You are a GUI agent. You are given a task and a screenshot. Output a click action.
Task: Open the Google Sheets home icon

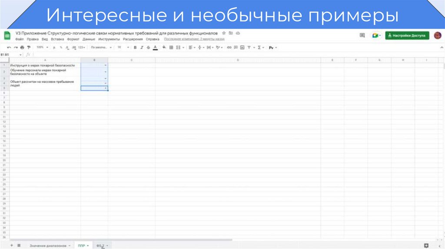[x=7, y=36]
